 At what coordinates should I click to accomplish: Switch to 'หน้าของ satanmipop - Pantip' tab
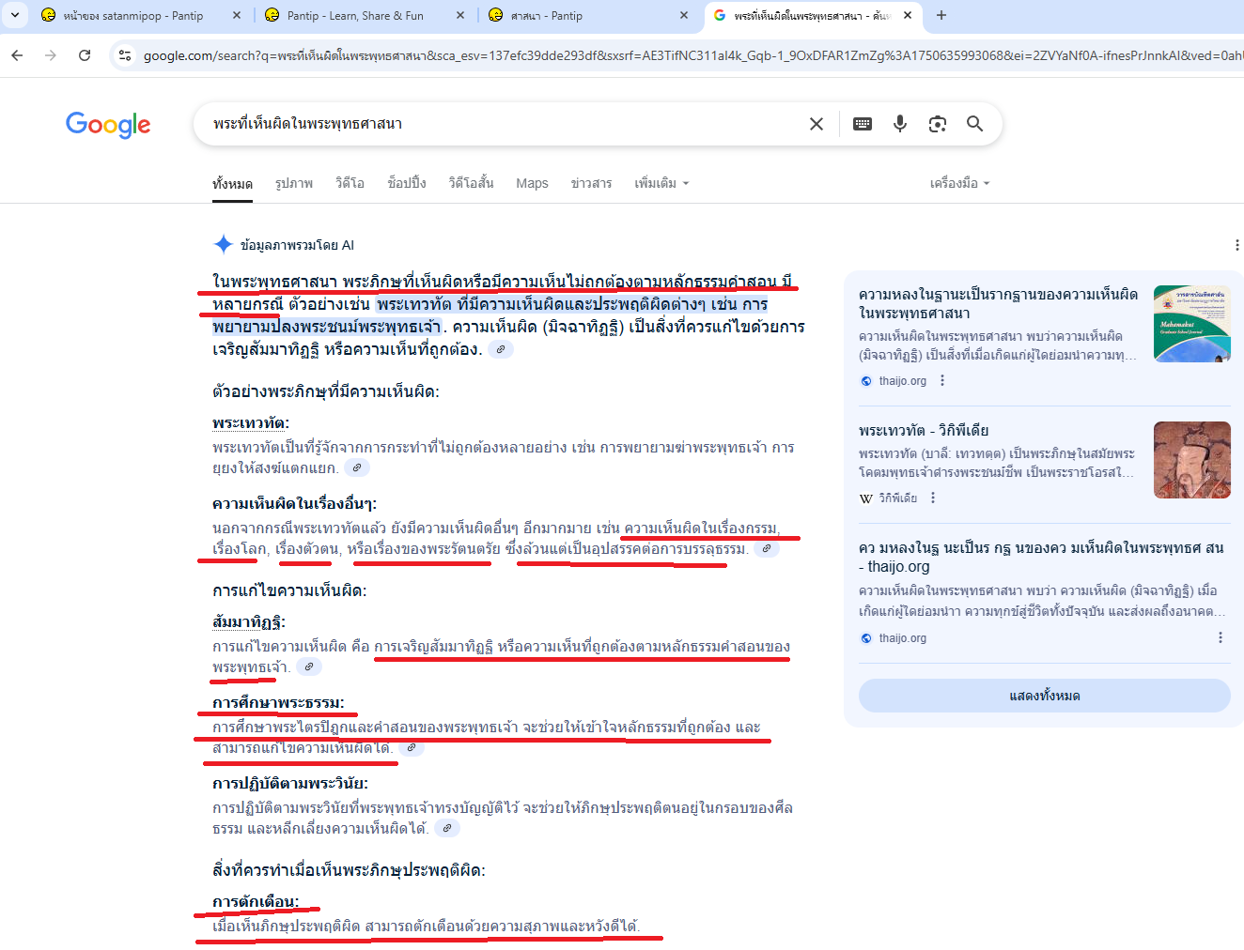pyautogui.click(x=132, y=15)
